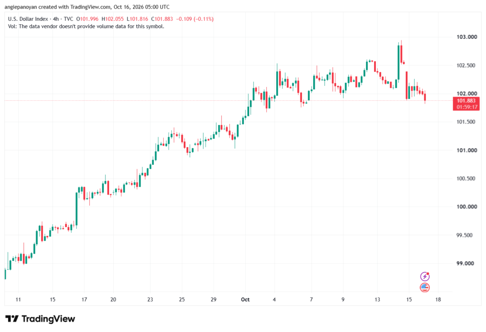
Task: Select the 4h interval label
Action: [x=56, y=19]
